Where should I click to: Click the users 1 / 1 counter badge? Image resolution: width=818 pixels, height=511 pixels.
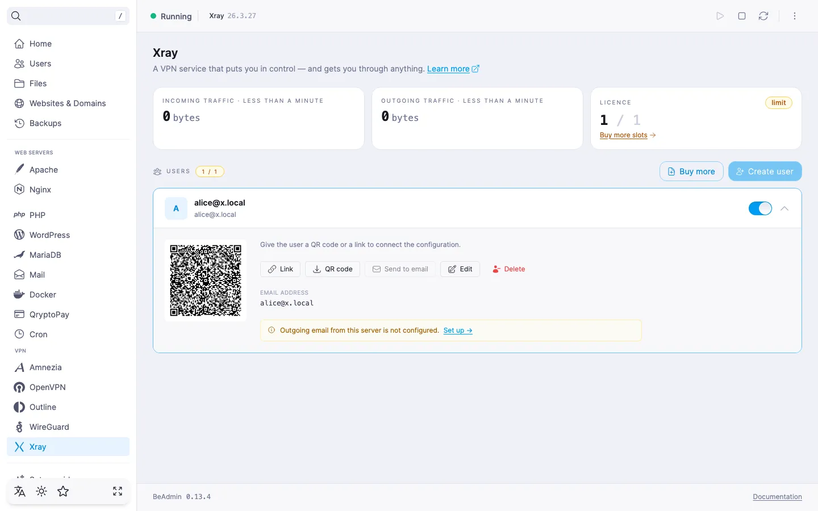[x=210, y=171]
